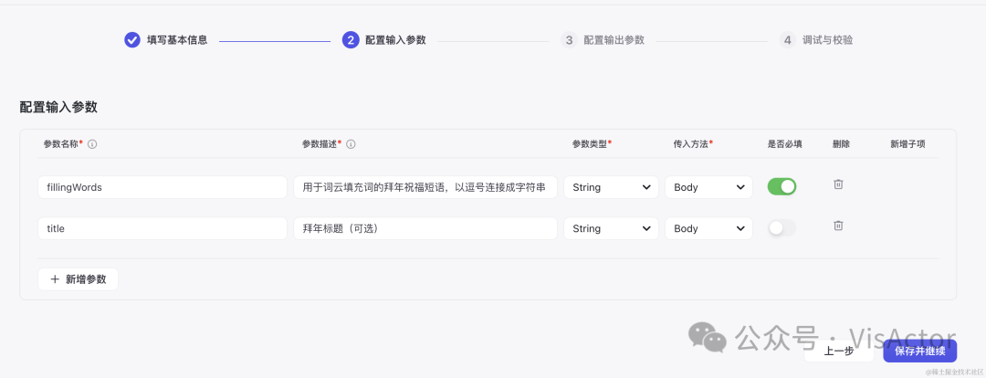
Task: Click the step 3 circle icon
Action: coord(569,40)
